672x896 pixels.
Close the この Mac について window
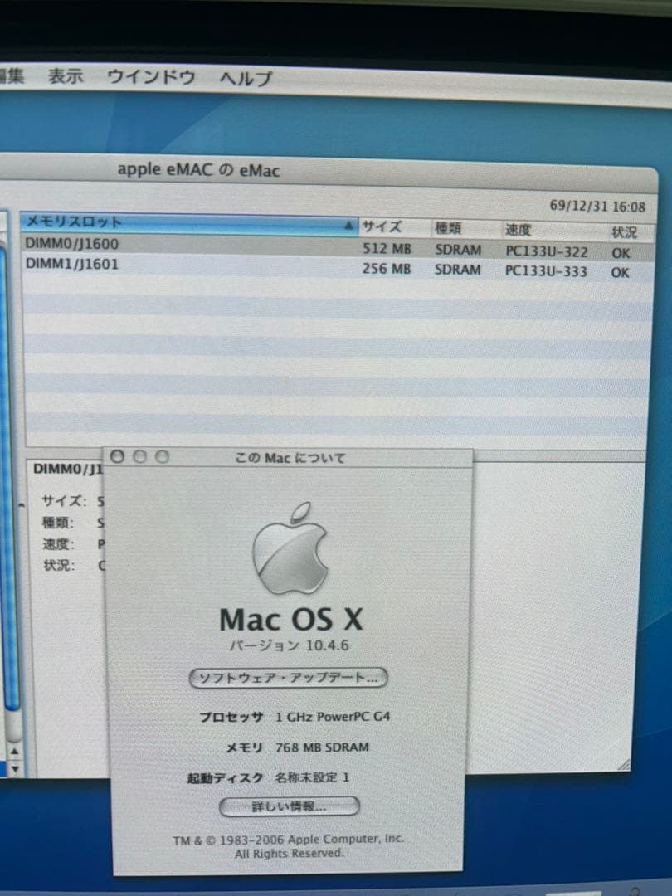[117, 456]
